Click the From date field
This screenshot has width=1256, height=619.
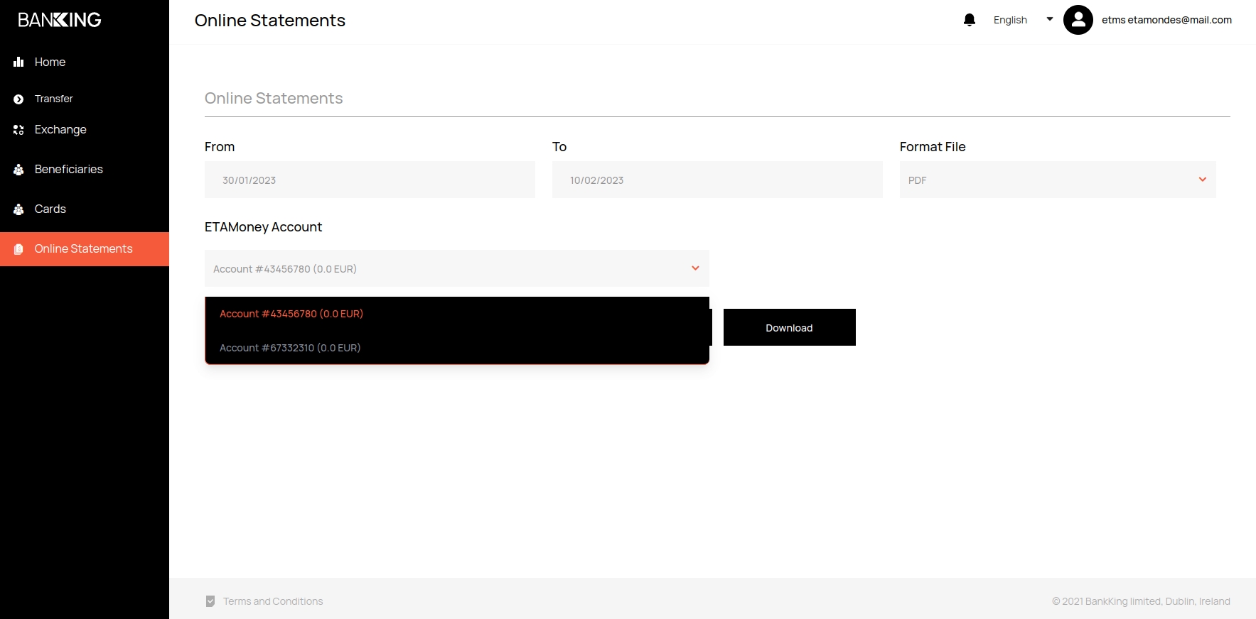click(370, 180)
